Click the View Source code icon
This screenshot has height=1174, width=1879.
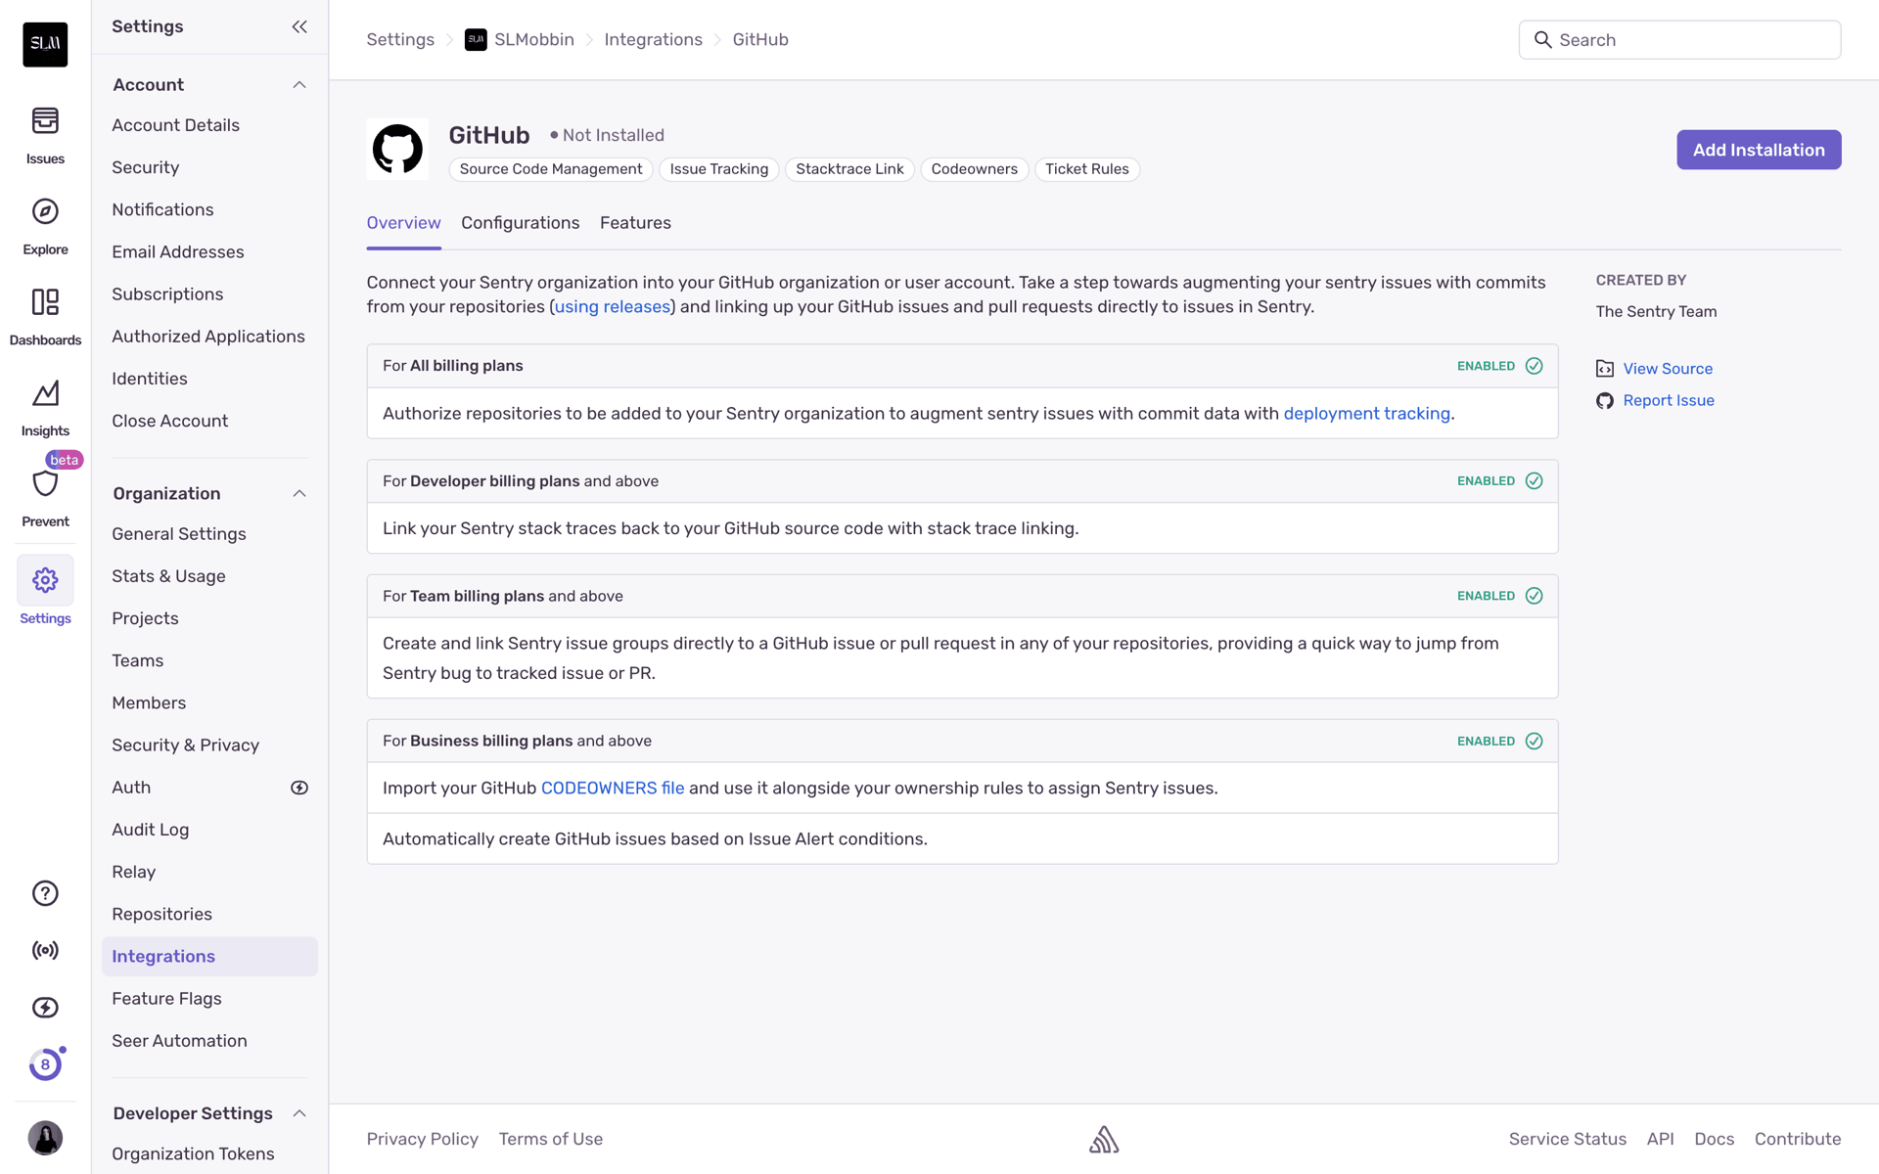1605,369
